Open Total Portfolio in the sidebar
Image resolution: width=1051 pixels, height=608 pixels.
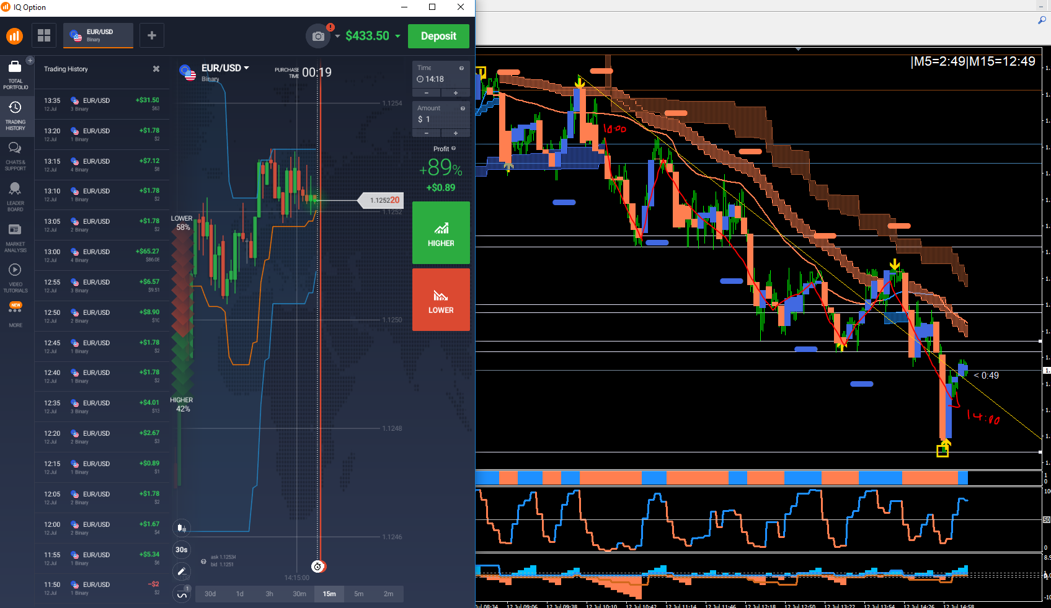pyautogui.click(x=16, y=75)
